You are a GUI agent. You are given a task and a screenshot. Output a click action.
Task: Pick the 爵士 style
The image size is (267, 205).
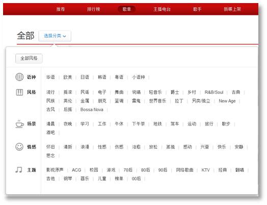(175, 92)
